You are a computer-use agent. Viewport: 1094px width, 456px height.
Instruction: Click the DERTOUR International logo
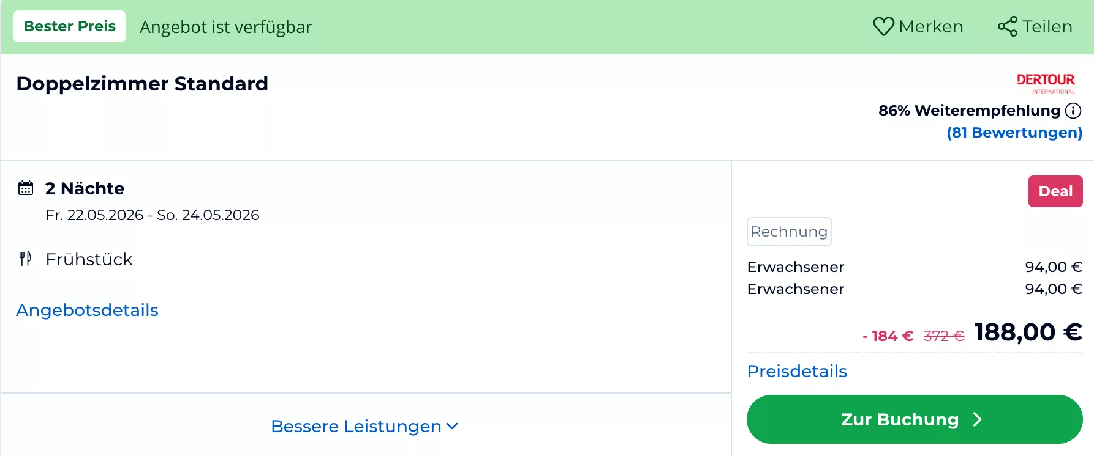[x=1046, y=83]
